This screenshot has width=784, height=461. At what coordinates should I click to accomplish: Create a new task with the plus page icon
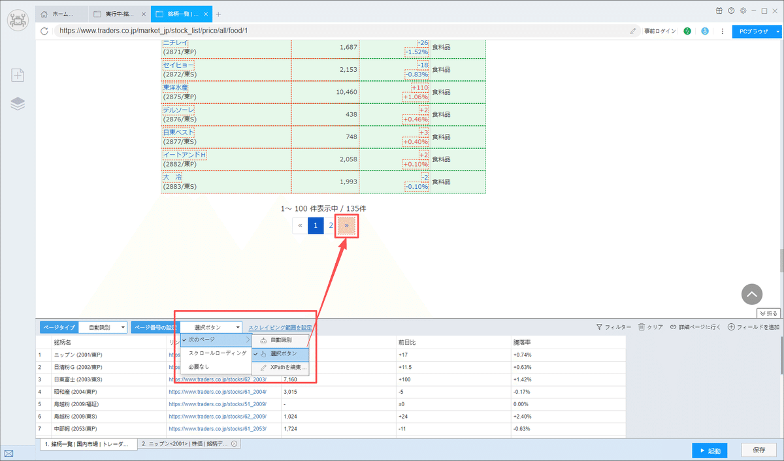point(18,75)
